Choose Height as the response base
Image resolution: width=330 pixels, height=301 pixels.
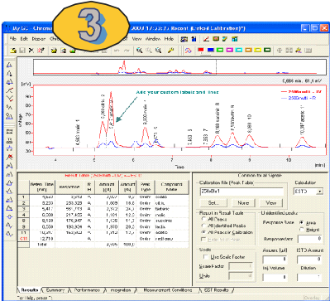coord(309,230)
